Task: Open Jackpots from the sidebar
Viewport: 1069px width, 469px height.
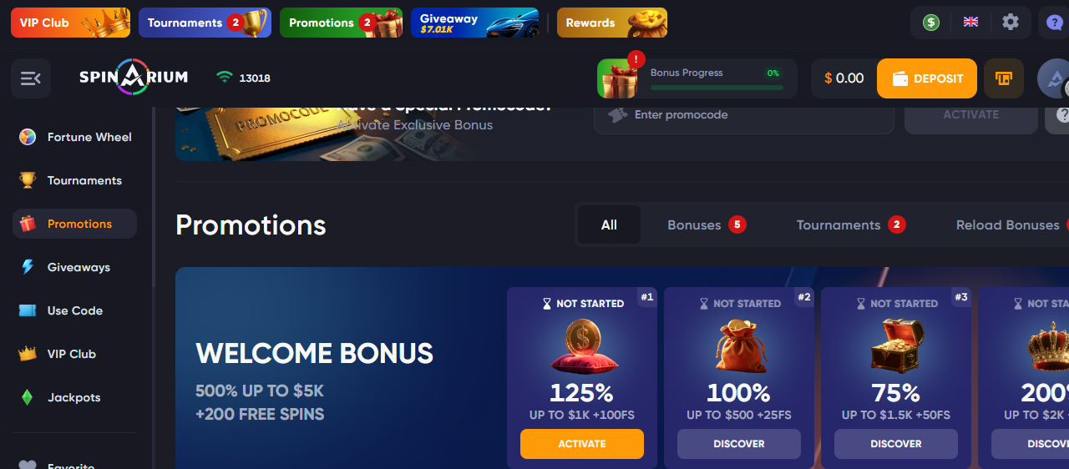Action: pyautogui.click(x=75, y=397)
